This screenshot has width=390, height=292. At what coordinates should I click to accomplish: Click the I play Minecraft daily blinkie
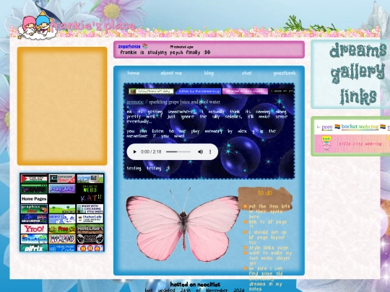pos(151,92)
